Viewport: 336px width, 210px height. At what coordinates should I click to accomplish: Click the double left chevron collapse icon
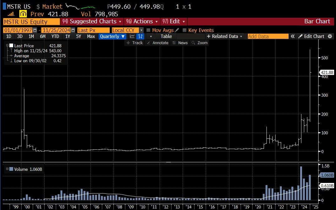coord(292,36)
